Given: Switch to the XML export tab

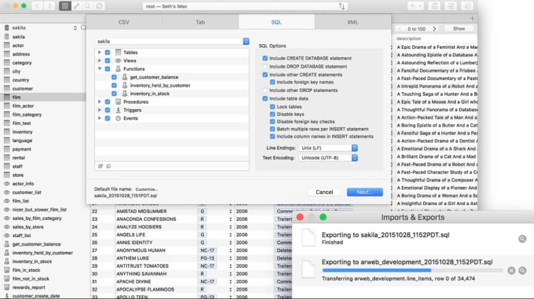Looking at the screenshot, I should click(352, 22).
